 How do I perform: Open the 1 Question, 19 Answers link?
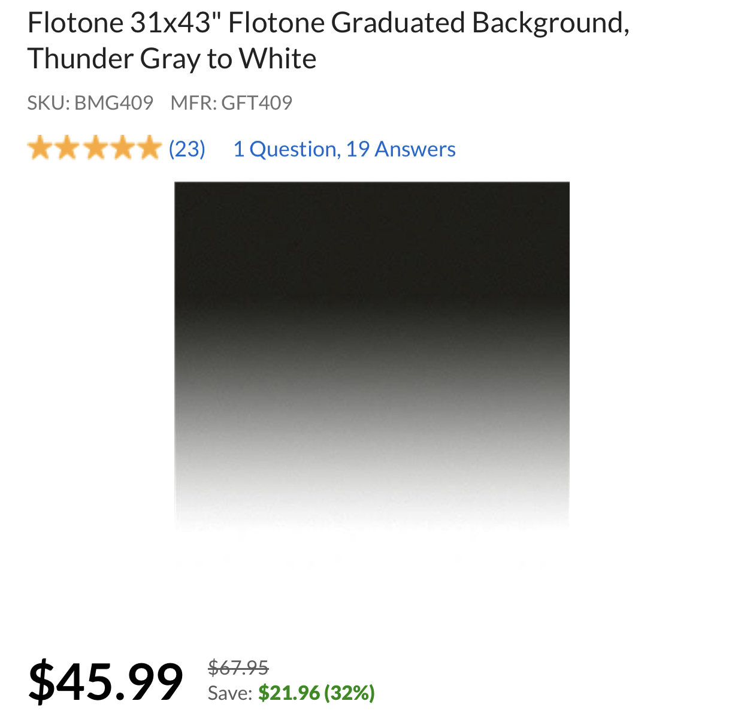pyautogui.click(x=344, y=149)
